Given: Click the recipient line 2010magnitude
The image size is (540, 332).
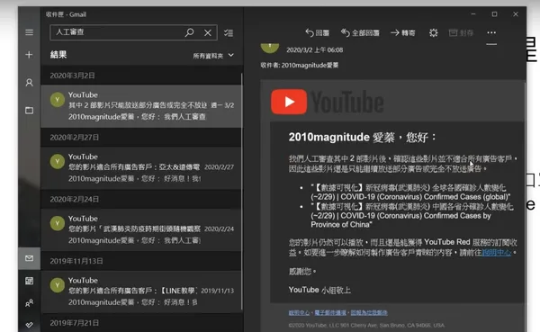Looking at the screenshot, I should pos(300,65).
